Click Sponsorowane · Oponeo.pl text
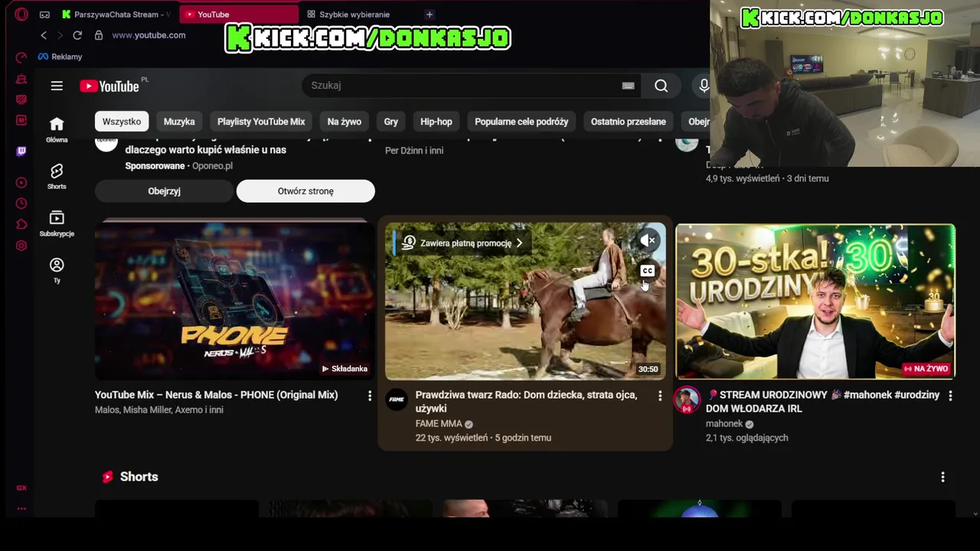The image size is (980, 551). (178, 166)
